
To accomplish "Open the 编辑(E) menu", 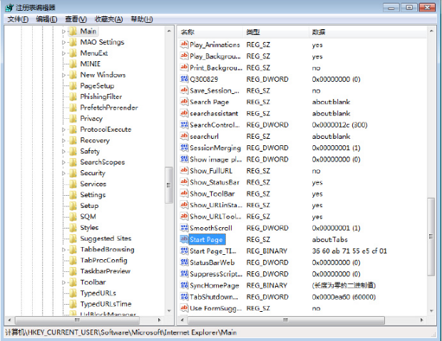I will click(x=46, y=19).
